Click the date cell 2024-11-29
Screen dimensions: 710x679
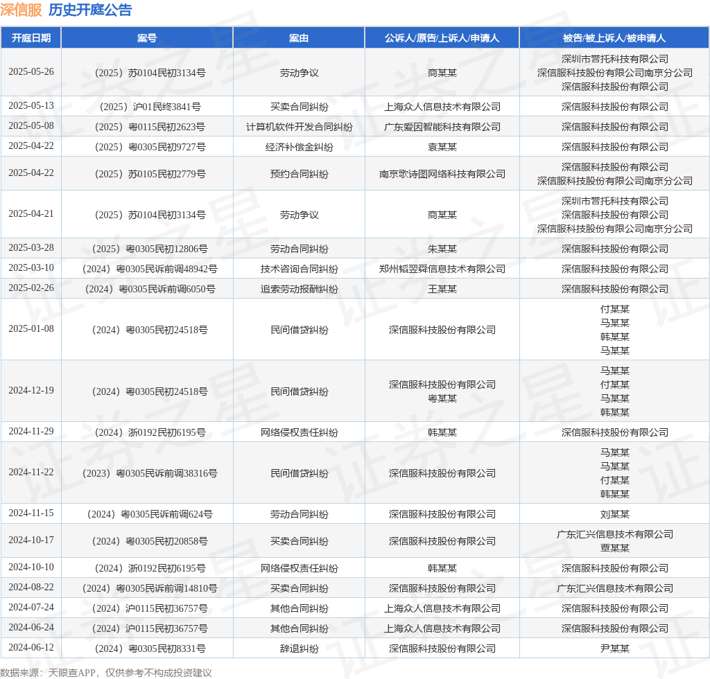31,432
